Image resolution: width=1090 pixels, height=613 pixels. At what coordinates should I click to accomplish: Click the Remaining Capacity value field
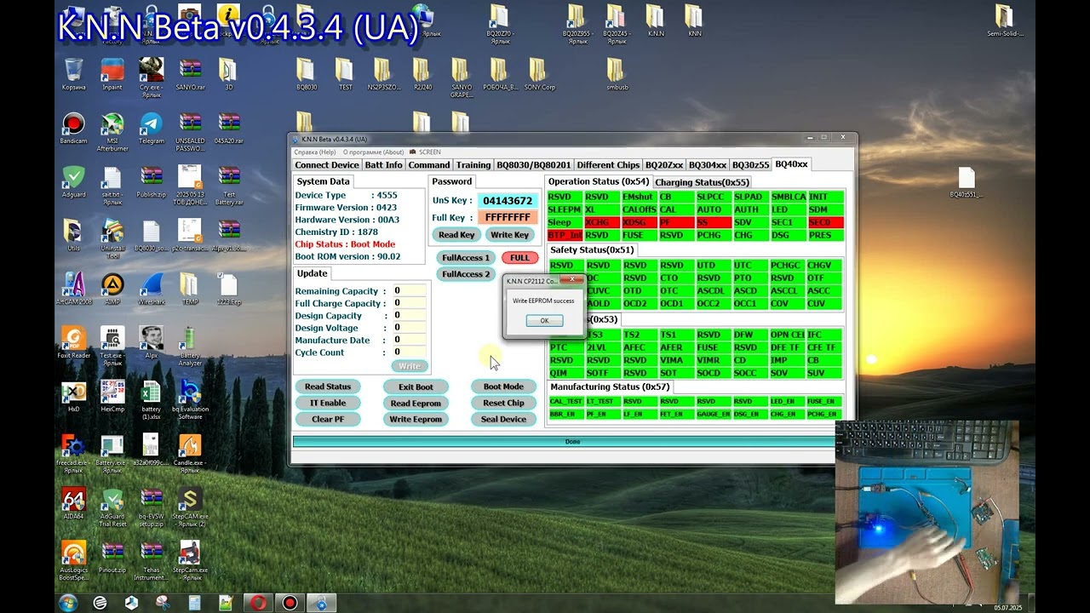coord(409,291)
